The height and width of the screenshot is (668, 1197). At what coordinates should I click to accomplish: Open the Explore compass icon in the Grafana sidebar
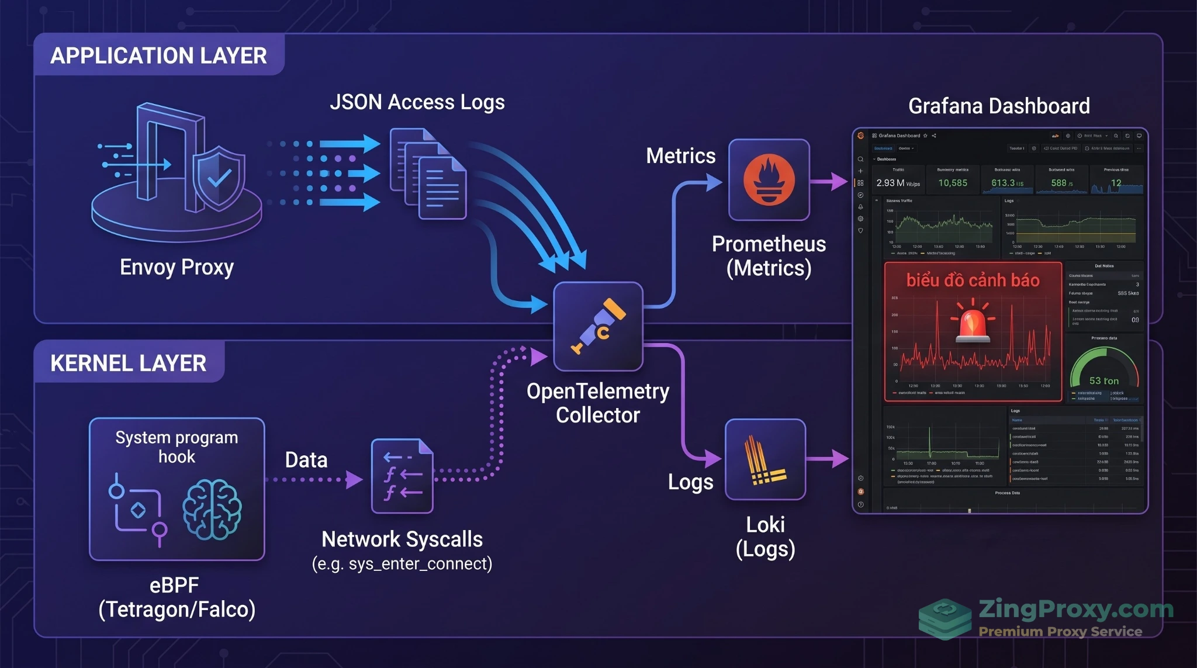point(860,195)
